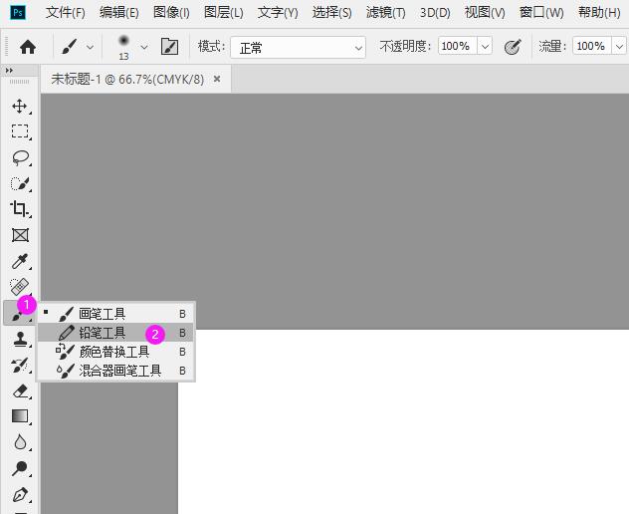Select the Blur tool
Screen dimensions: 629x514
click(20, 442)
